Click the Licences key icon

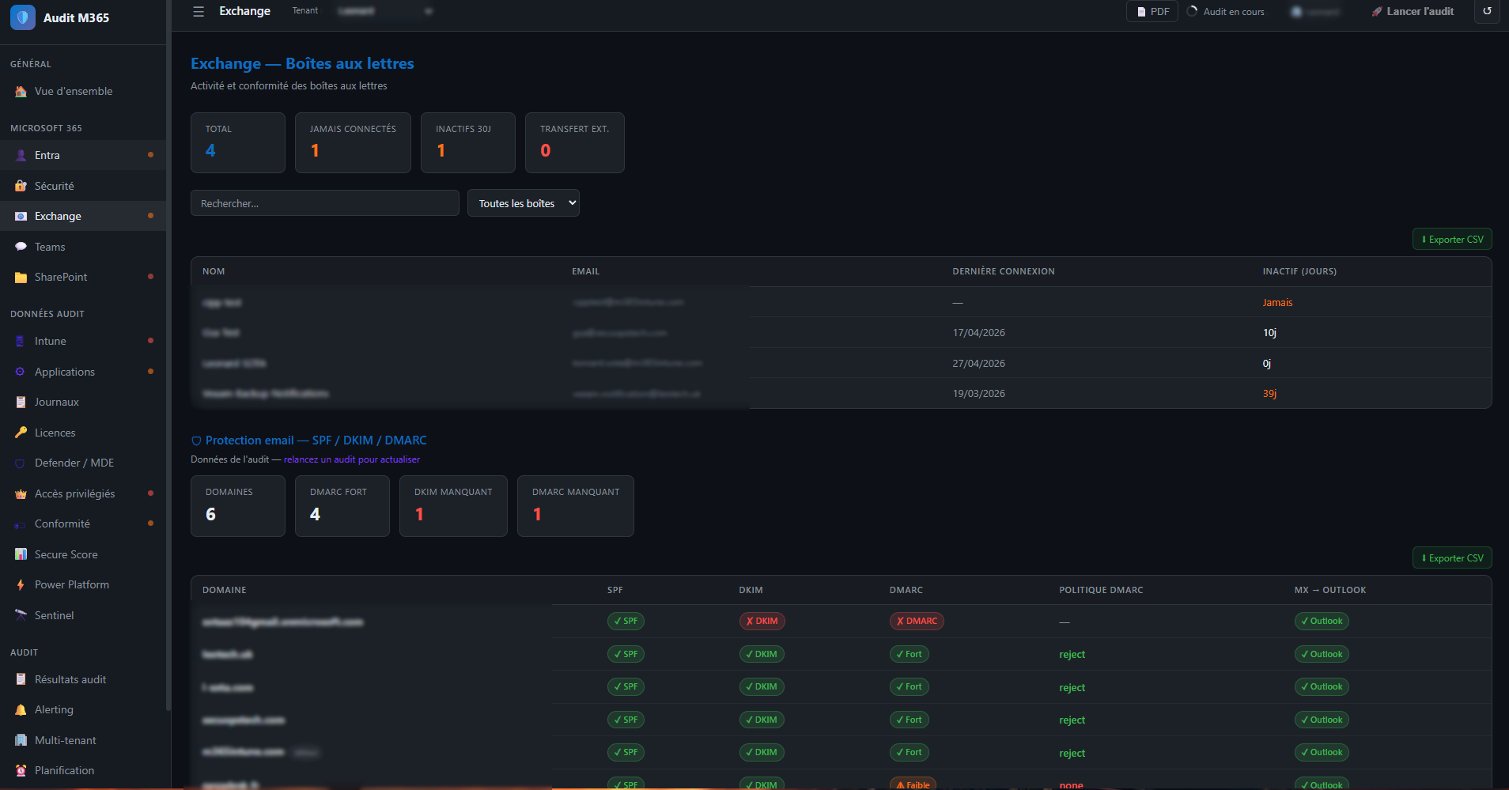[21, 433]
